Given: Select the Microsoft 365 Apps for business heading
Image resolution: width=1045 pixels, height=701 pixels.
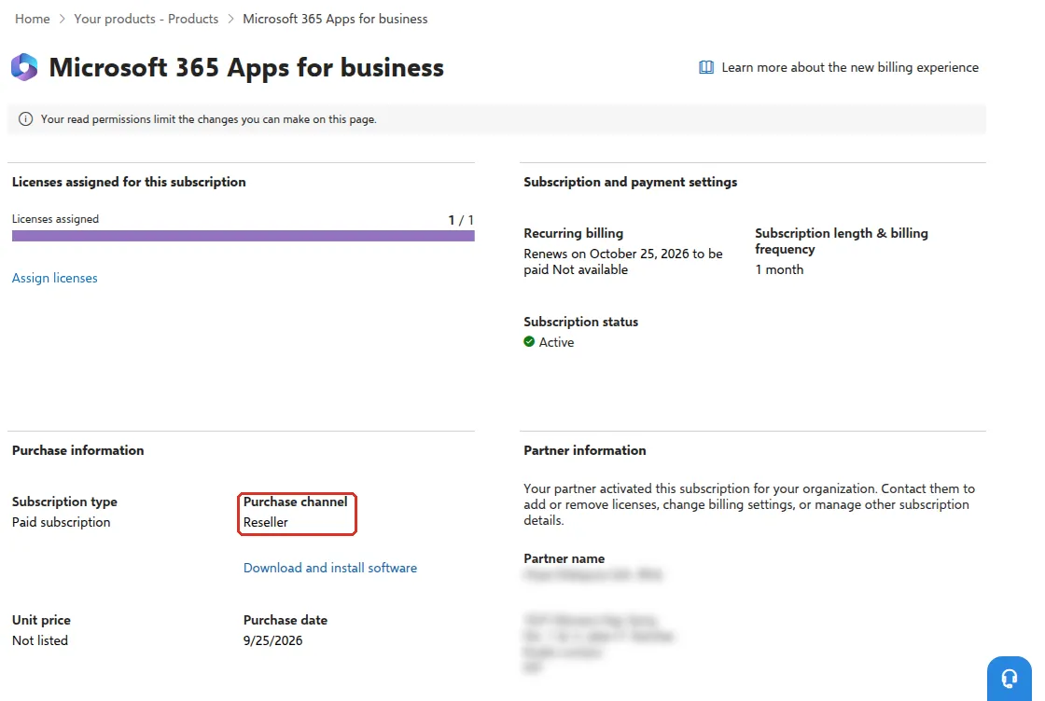Looking at the screenshot, I should click(x=246, y=67).
